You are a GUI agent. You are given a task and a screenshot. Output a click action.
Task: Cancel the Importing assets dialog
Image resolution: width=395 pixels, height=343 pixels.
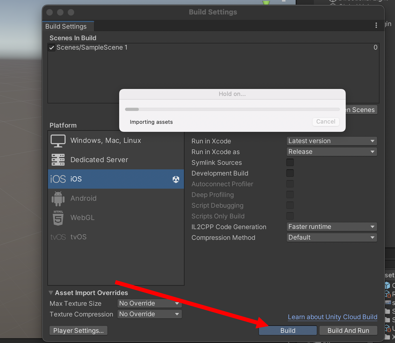(326, 122)
